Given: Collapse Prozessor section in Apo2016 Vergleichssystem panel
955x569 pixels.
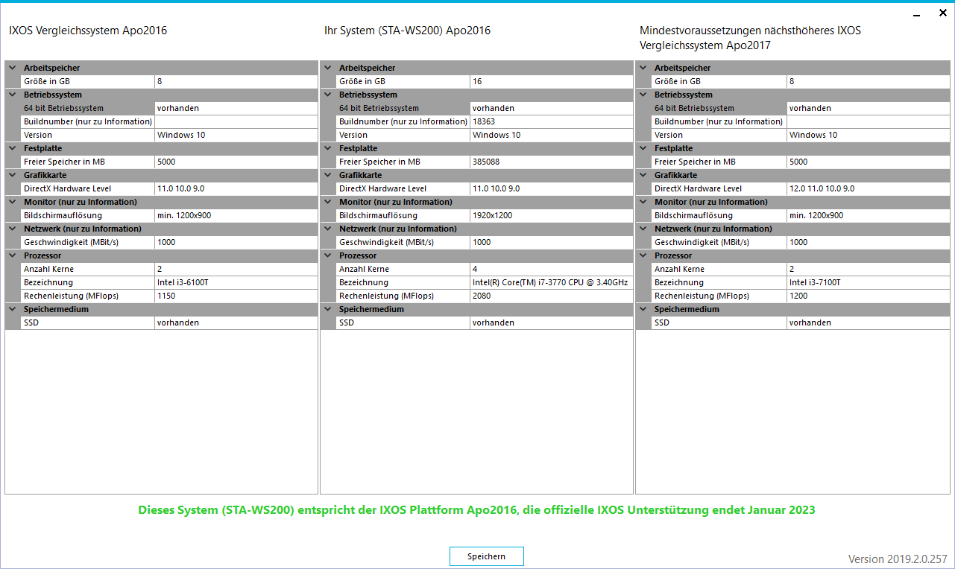Looking at the screenshot, I should point(12,255).
